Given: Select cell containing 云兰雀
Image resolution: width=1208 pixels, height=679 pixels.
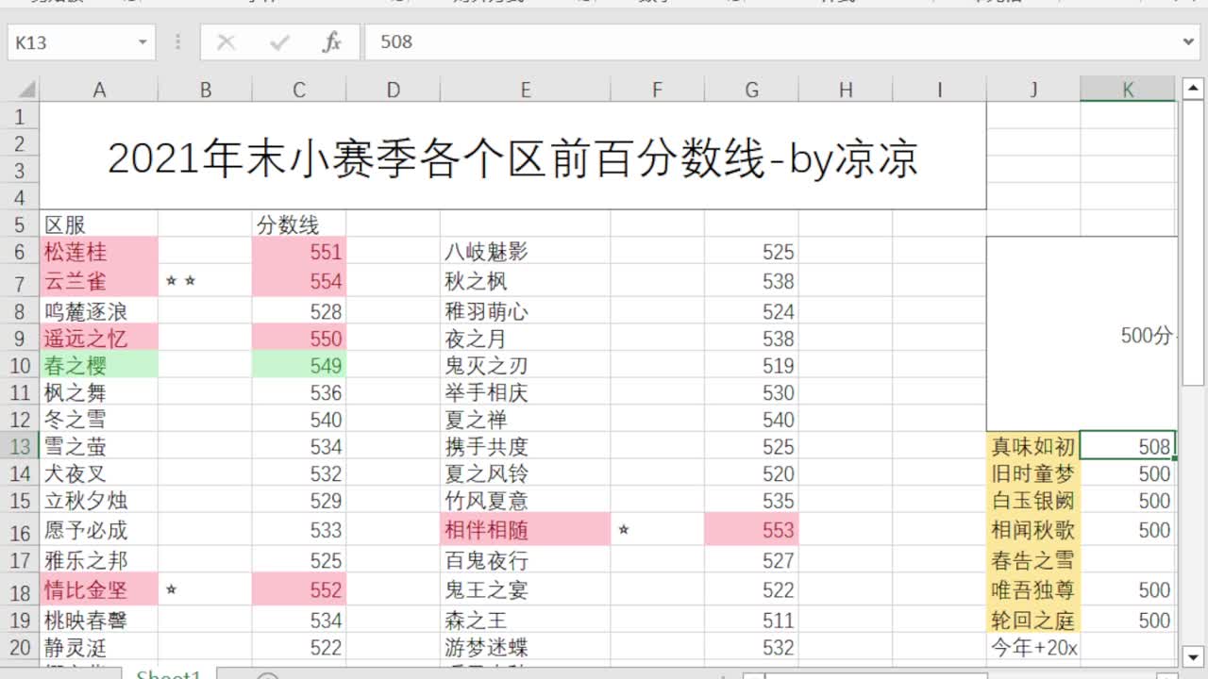Looking at the screenshot, I should coord(99,280).
